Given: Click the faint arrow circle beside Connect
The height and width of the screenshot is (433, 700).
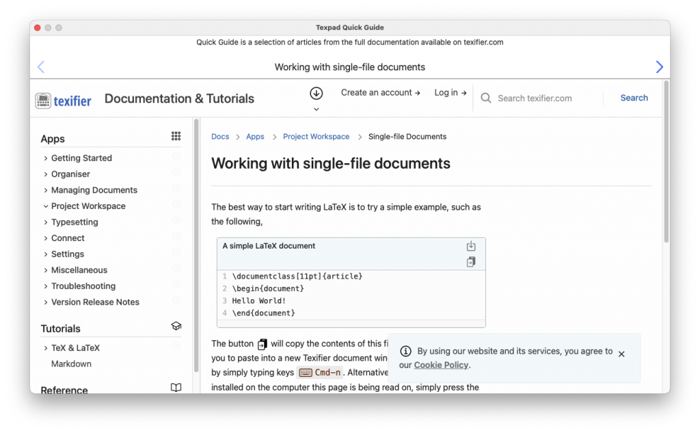Looking at the screenshot, I should tap(176, 236).
